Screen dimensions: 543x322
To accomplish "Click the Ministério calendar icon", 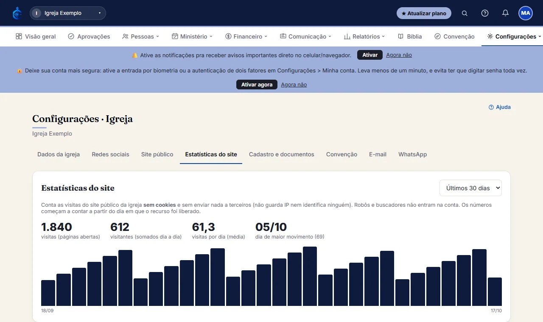I will (x=175, y=36).
